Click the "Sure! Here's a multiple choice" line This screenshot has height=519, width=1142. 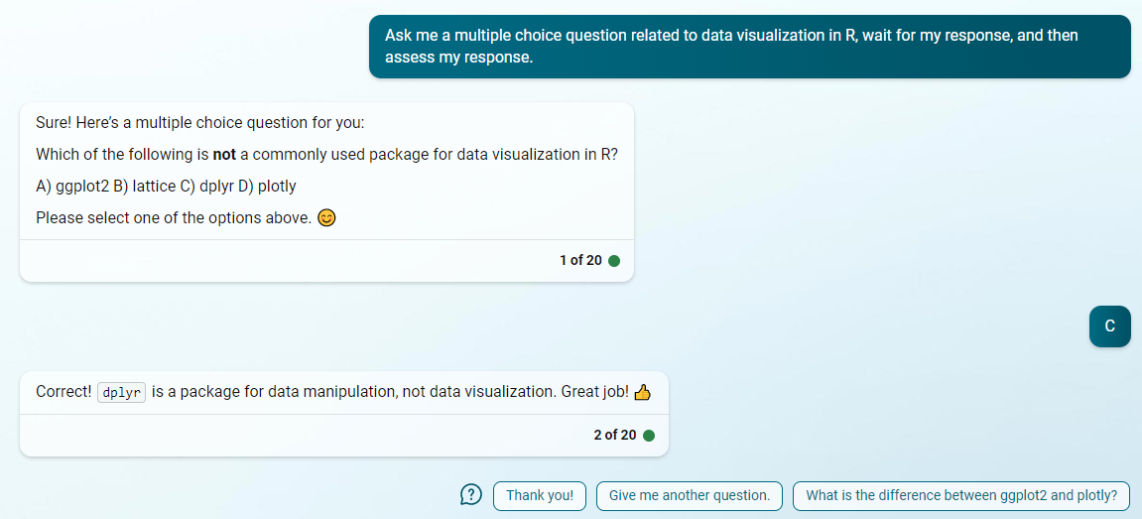[x=199, y=123]
